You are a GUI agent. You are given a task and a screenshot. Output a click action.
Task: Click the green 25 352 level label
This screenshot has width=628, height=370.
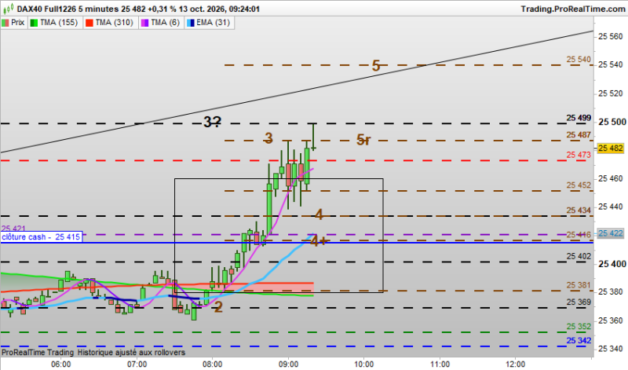[579, 327]
